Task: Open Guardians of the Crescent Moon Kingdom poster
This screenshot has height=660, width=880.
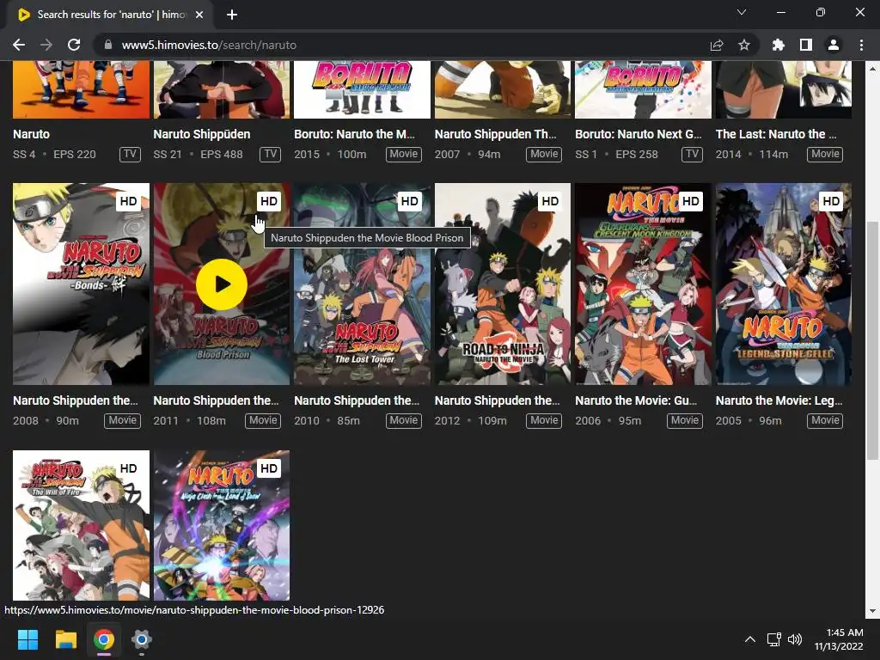Action: click(x=643, y=284)
